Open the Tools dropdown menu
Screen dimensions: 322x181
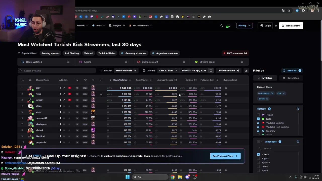point(99,26)
